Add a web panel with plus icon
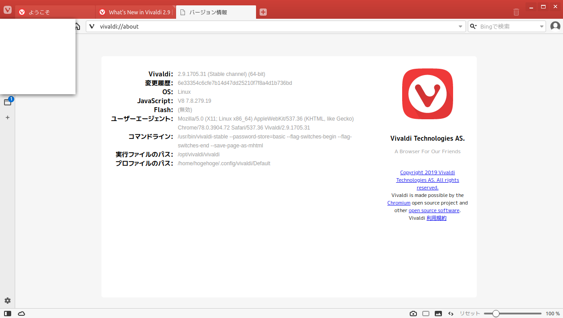The image size is (563, 318). (x=8, y=117)
